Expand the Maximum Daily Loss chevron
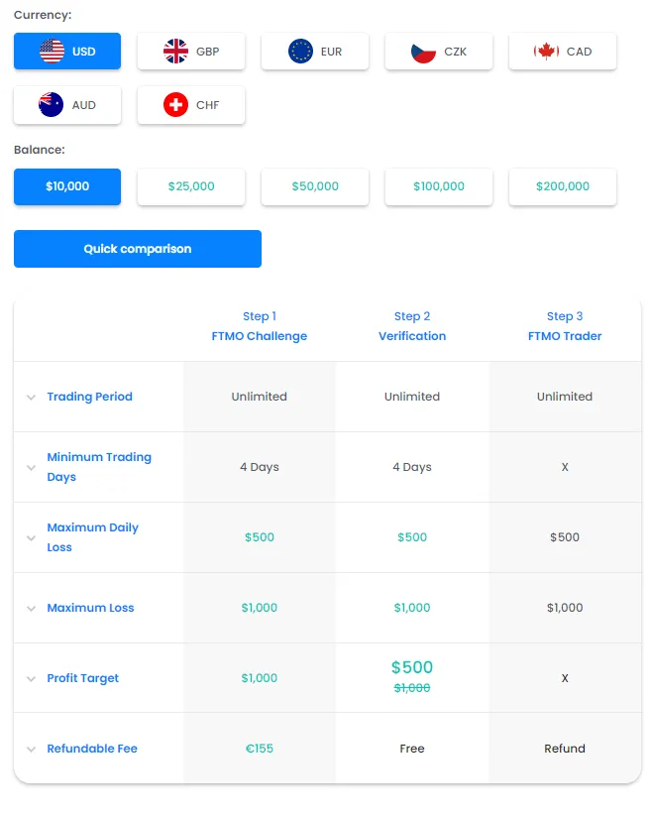This screenshot has width=653, height=816. pyautogui.click(x=31, y=537)
